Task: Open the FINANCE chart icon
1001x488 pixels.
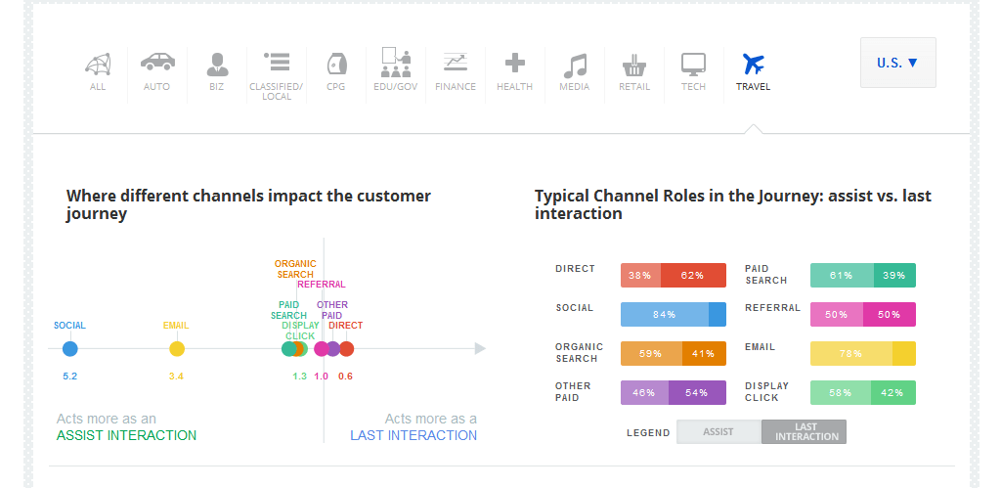Action: [x=455, y=63]
